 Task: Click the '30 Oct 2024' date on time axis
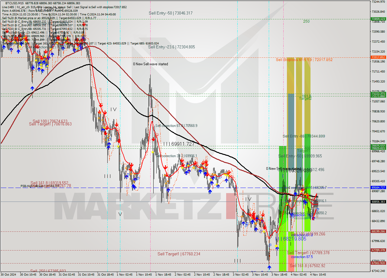tap(8, 275)
